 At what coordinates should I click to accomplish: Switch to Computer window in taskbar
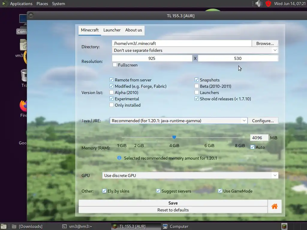(x=175, y=226)
